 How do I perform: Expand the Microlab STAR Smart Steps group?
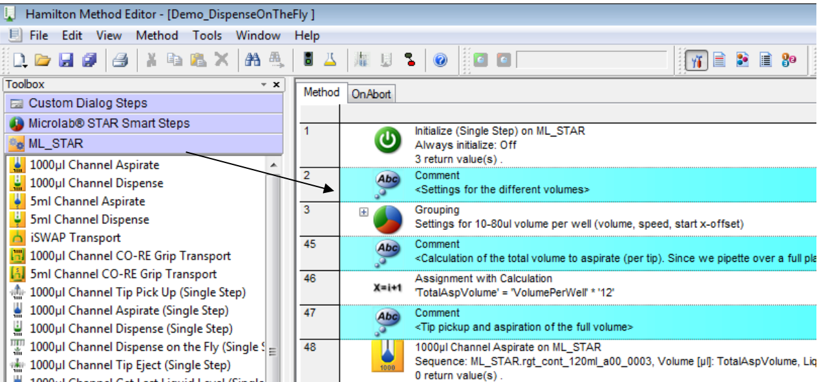pos(144,123)
